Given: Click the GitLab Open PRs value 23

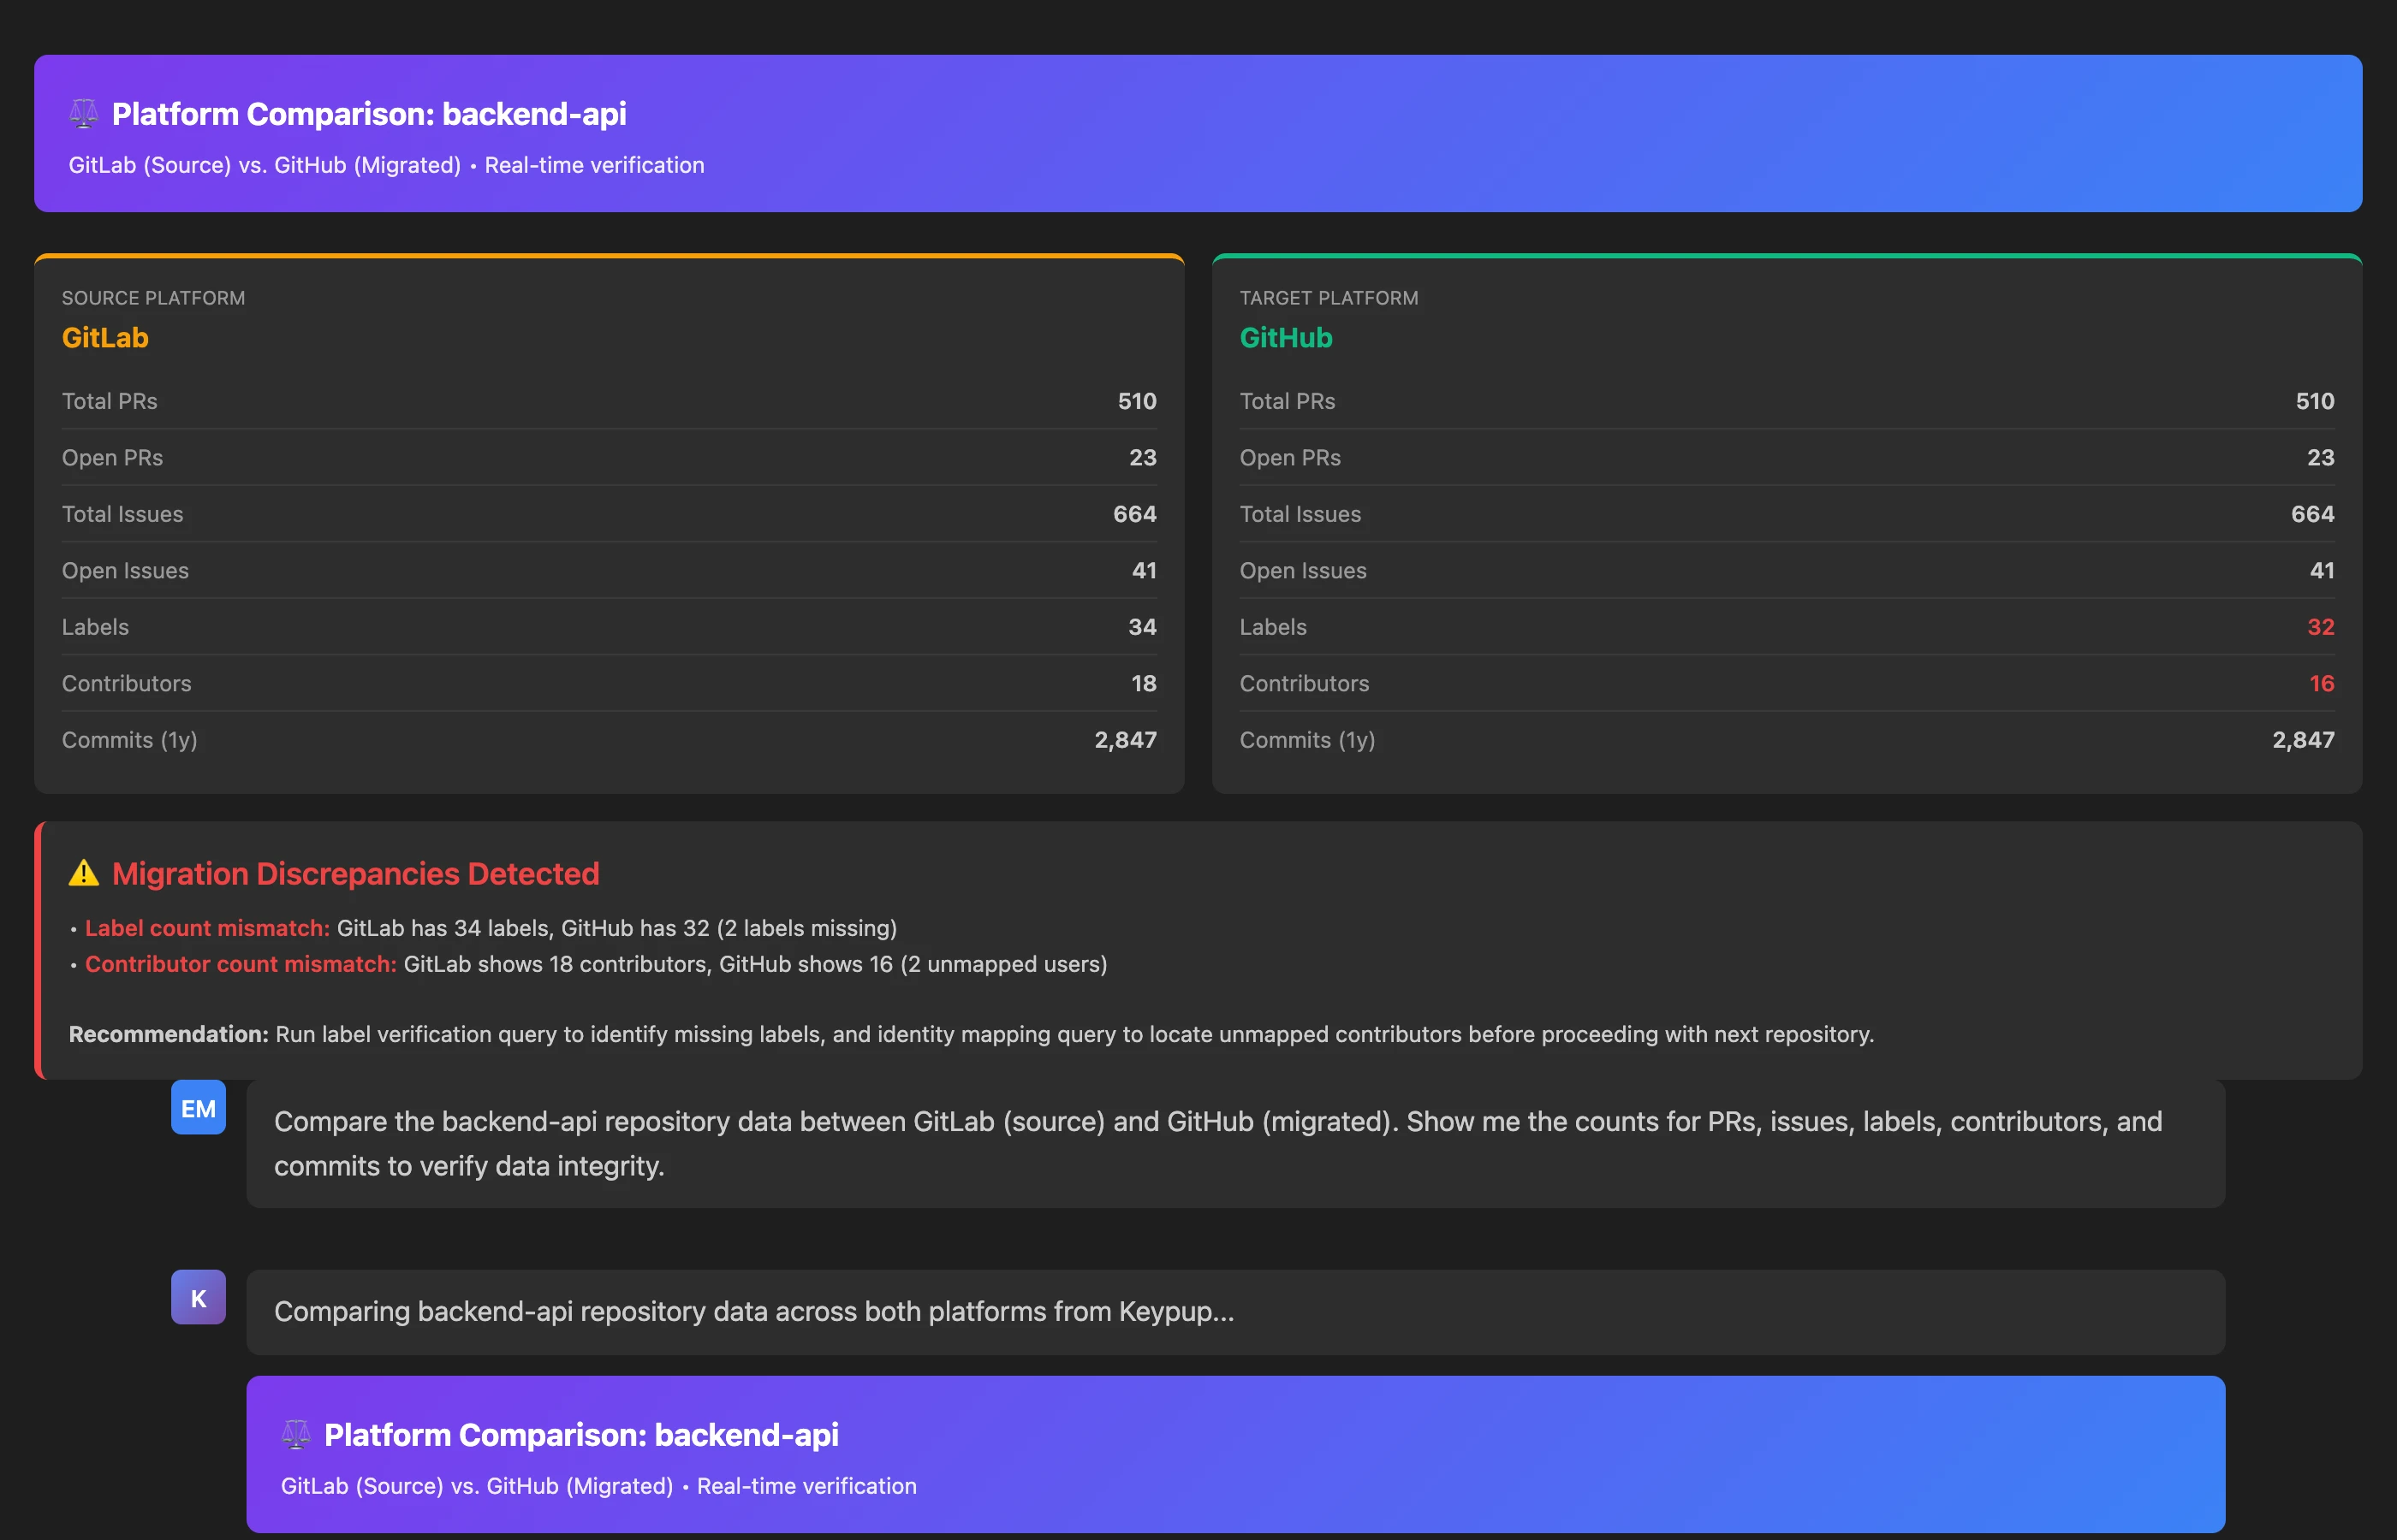Looking at the screenshot, I should 1143,458.
